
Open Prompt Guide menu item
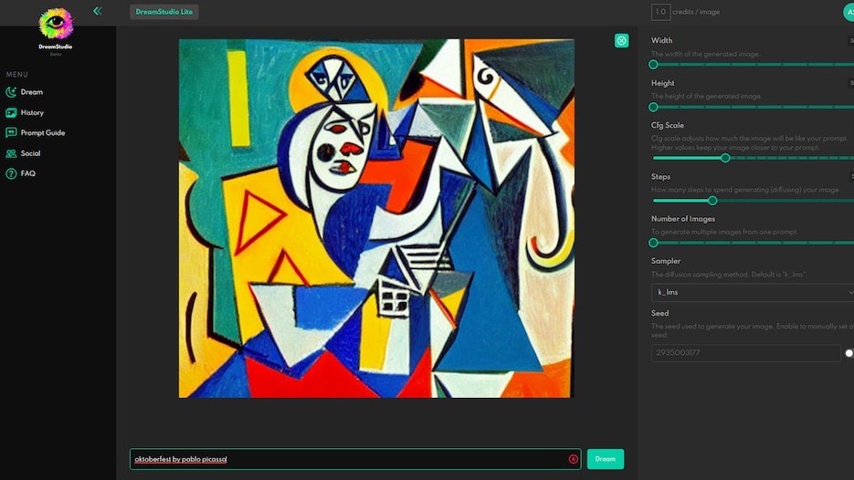tap(43, 133)
